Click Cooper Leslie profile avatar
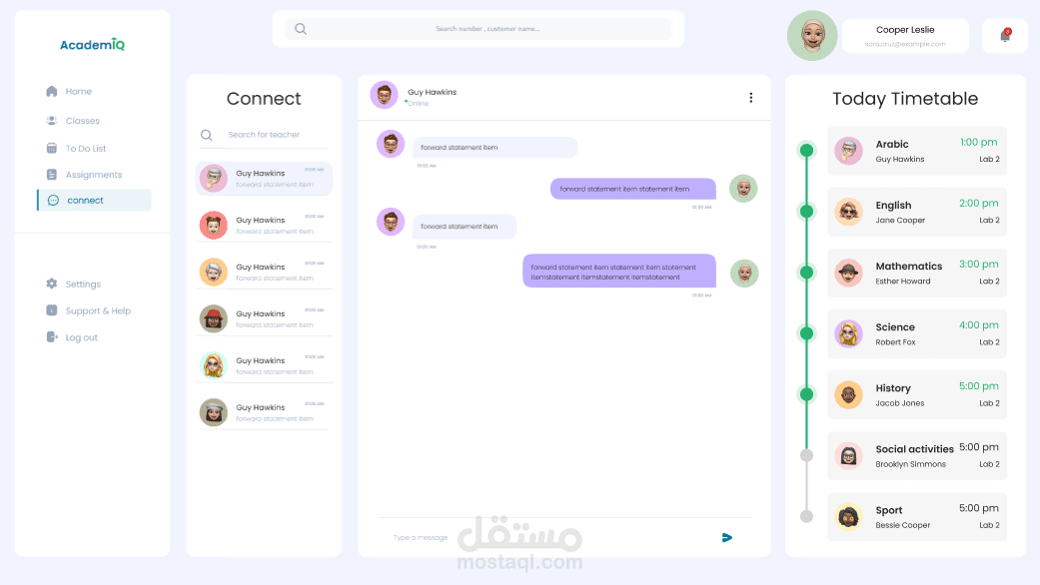 tap(812, 35)
